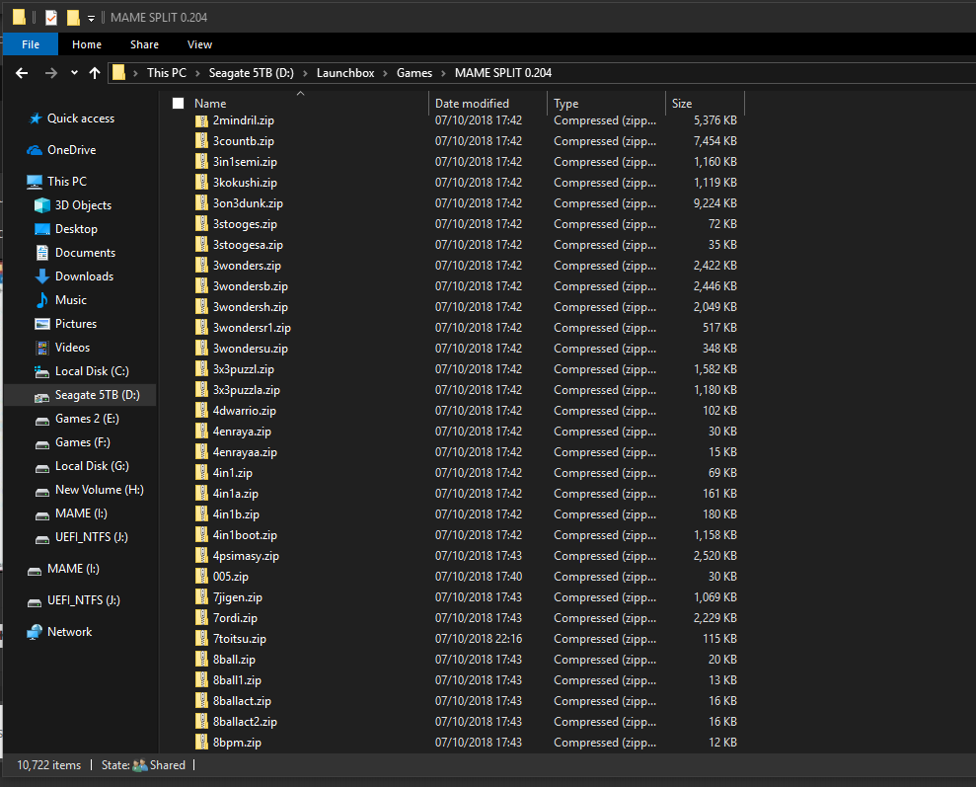Sort by the Type column header

565,104
